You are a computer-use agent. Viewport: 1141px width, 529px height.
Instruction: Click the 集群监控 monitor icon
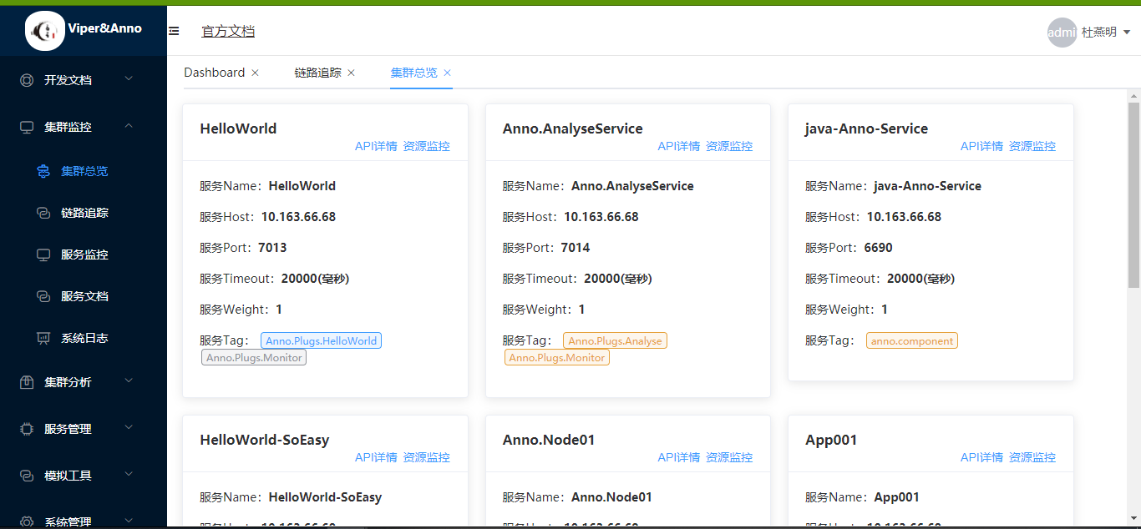[27, 127]
